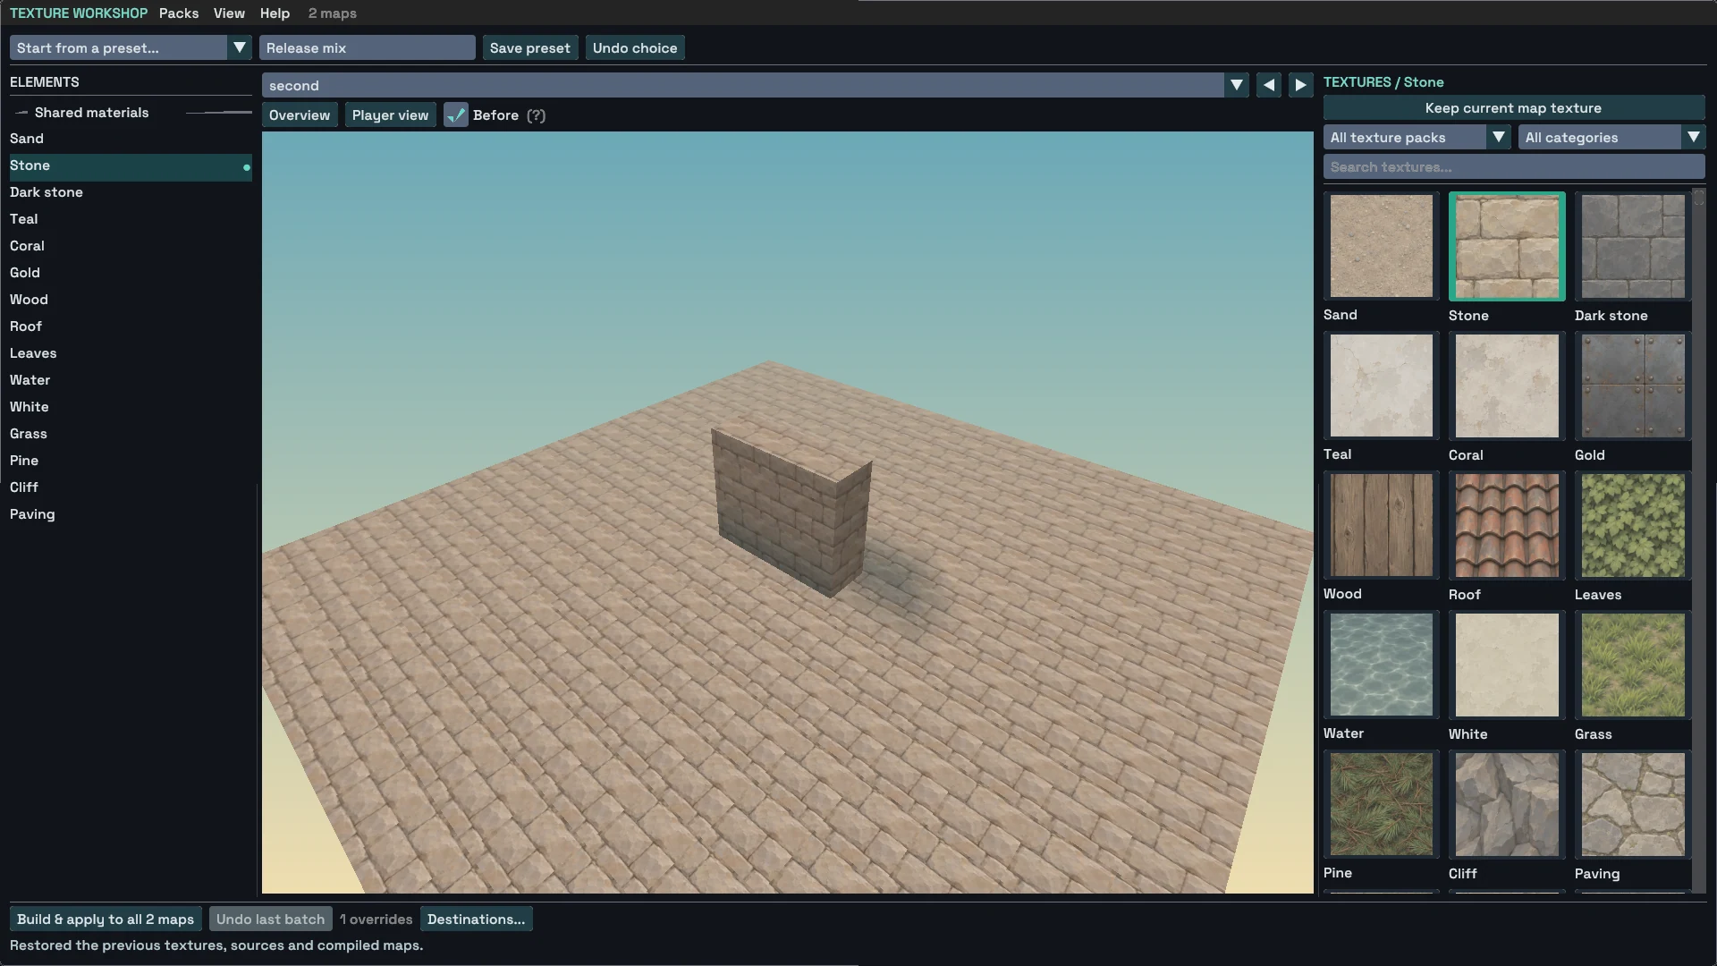Click the Save preset button
The image size is (1717, 966).
point(529,48)
